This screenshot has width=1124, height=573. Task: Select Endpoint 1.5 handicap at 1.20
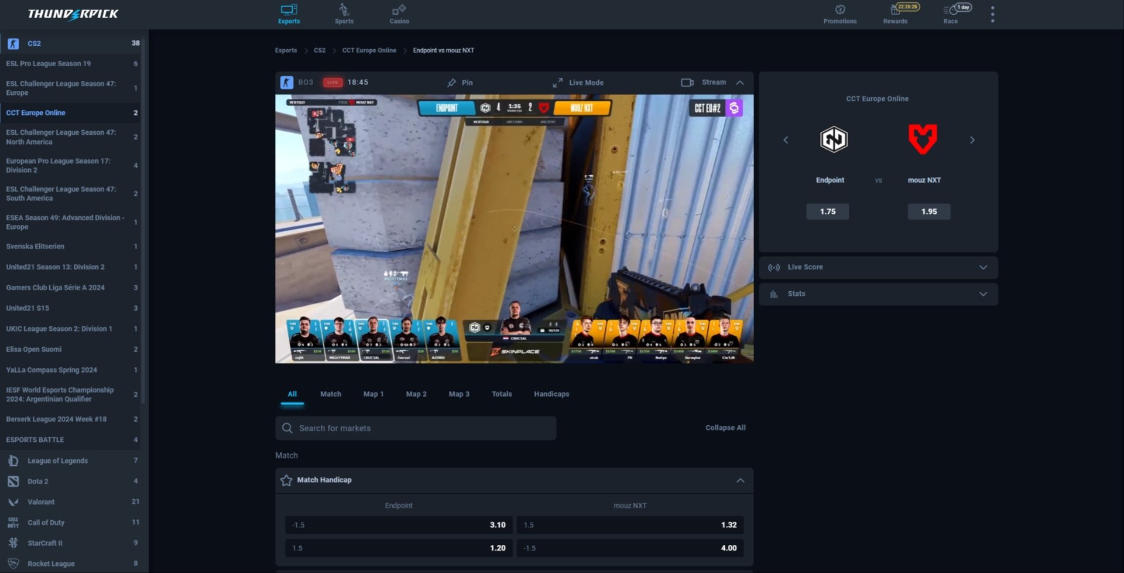pos(399,548)
